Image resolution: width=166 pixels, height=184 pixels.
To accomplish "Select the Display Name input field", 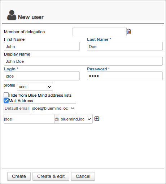I will tap(83, 61).
